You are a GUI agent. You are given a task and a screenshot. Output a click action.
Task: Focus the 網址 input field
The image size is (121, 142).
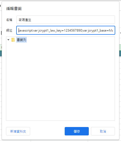66,30
